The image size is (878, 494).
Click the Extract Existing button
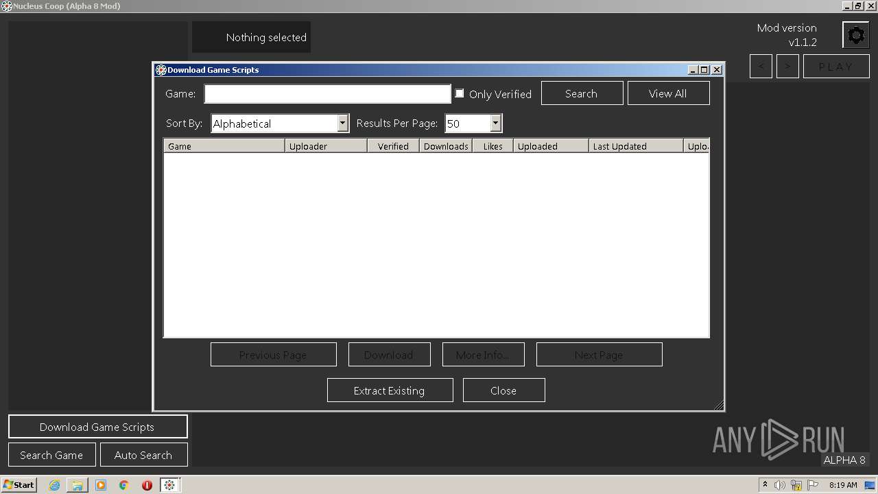click(390, 390)
